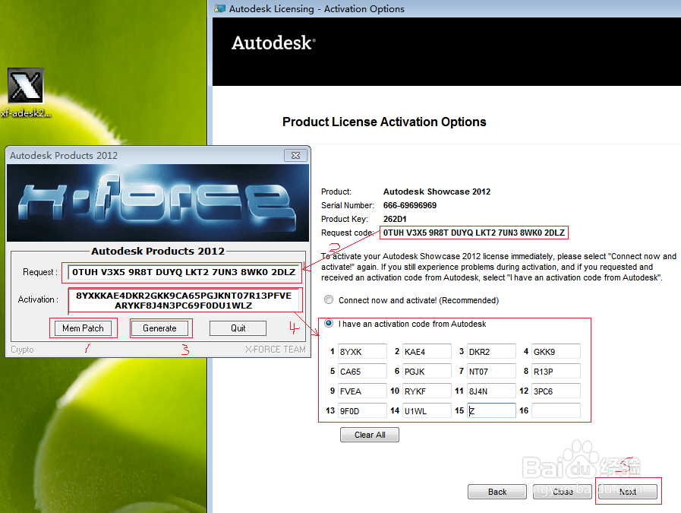Viewport: 681px width, 513px height.
Task: Click the Autodesk logo in the header
Action: tap(273, 43)
